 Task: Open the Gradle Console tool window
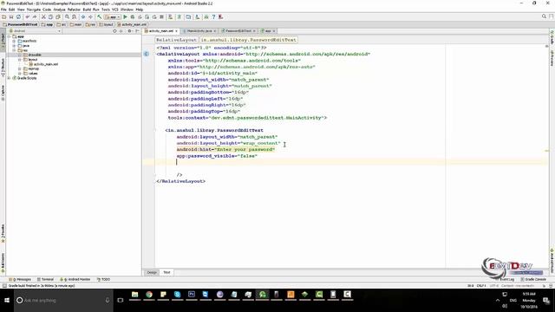click(x=534, y=279)
